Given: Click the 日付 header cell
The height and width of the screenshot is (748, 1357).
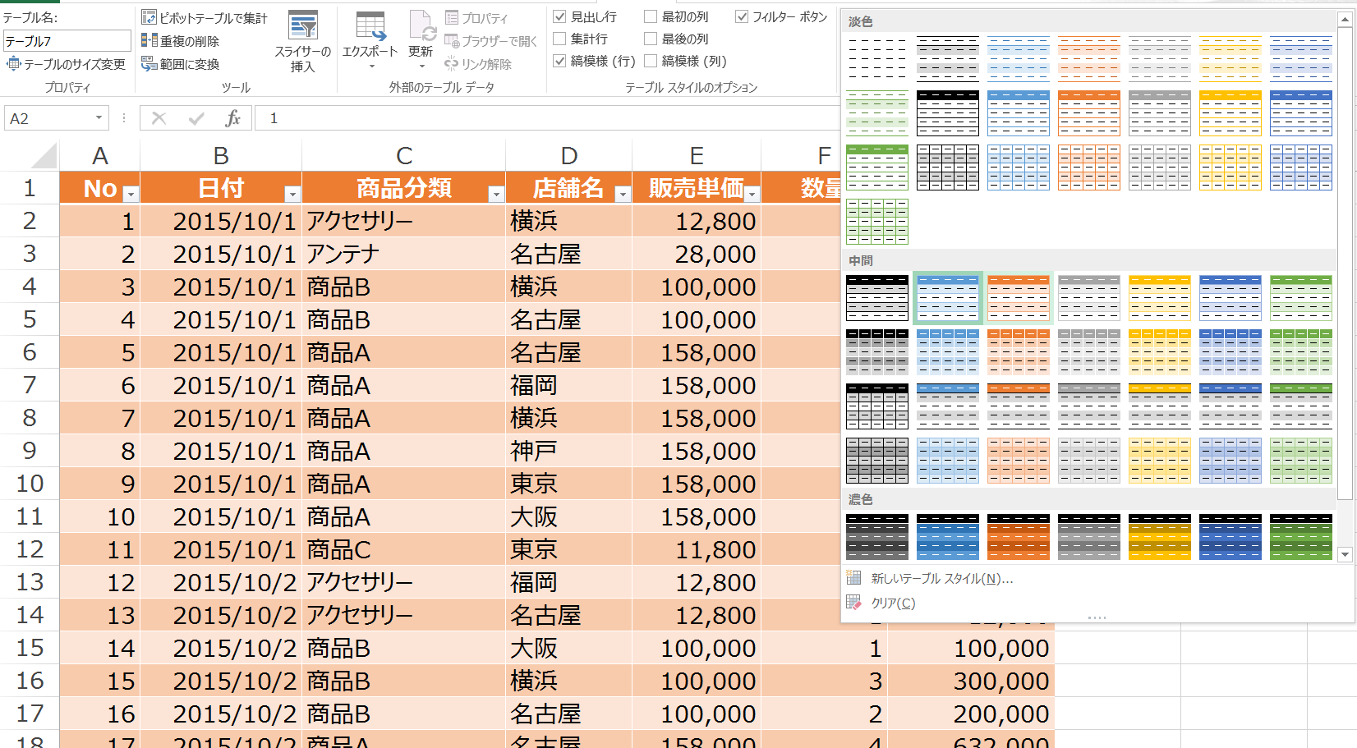Looking at the screenshot, I should (221, 188).
